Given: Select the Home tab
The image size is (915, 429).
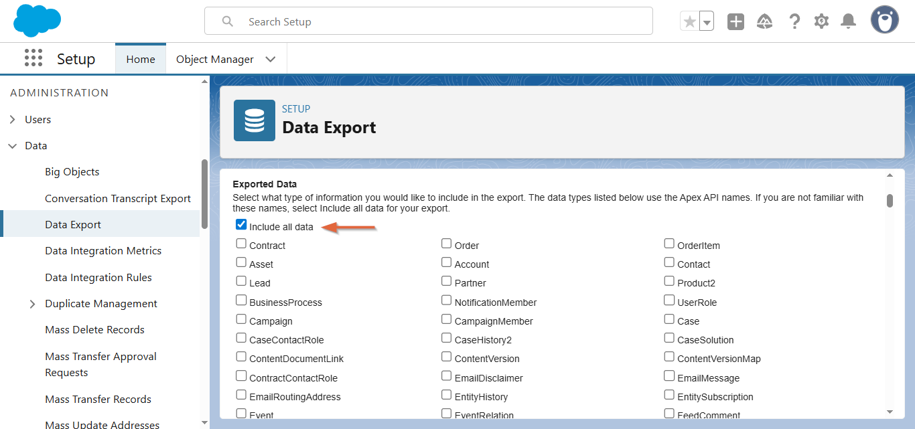Looking at the screenshot, I should 141,59.
